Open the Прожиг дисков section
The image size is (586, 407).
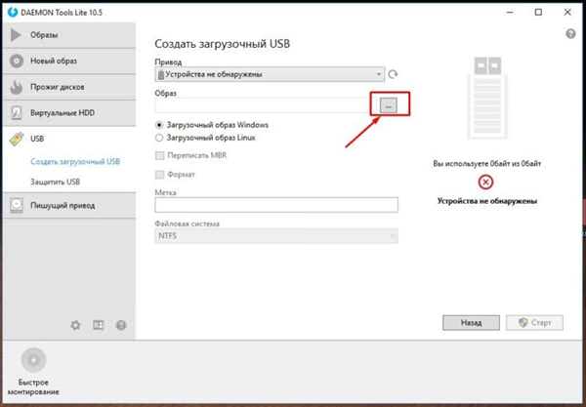pos(69,87)
